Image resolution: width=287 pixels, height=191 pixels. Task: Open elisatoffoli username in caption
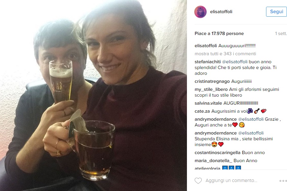206,46
